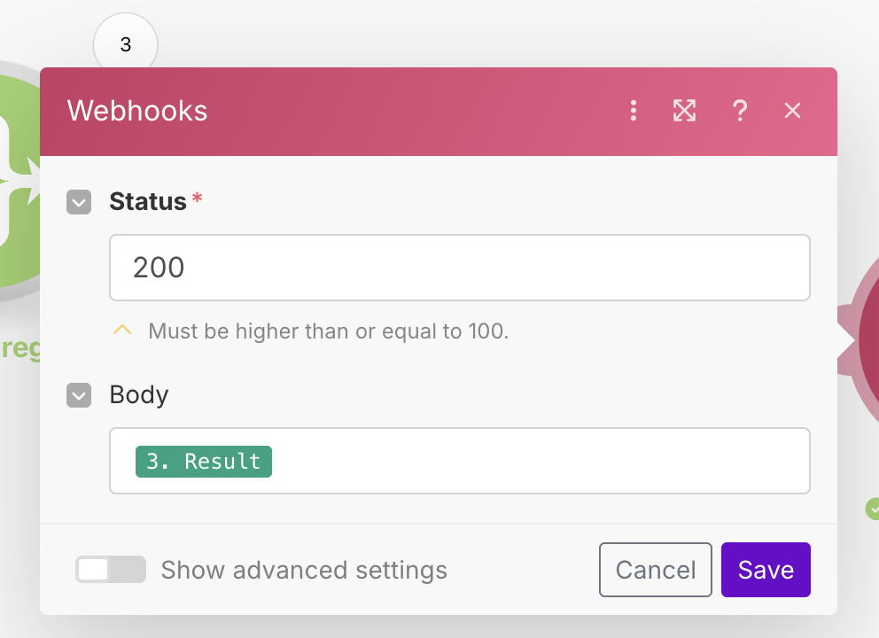This screenshot has width=879, height=638.
Task: Select the 3. Result variable pill
Action: (204, 462)
